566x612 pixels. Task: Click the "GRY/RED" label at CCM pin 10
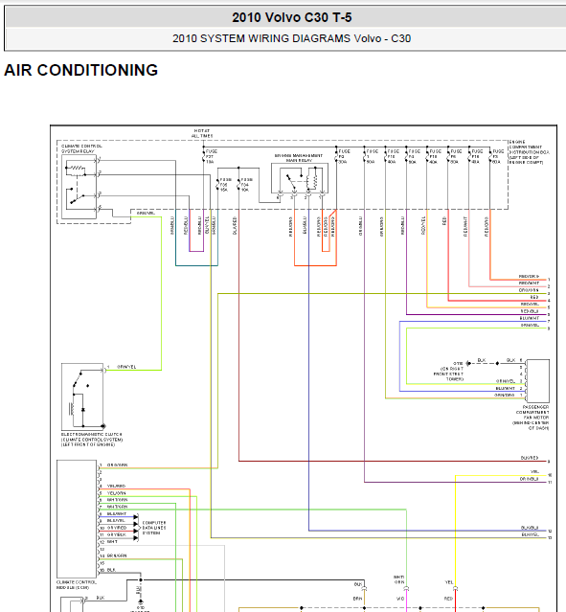tap(117, 528)
